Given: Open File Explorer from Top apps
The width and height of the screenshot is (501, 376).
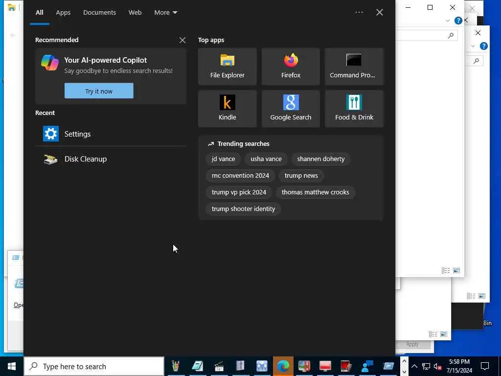Looking at the screenshot, I should point(227,67).
